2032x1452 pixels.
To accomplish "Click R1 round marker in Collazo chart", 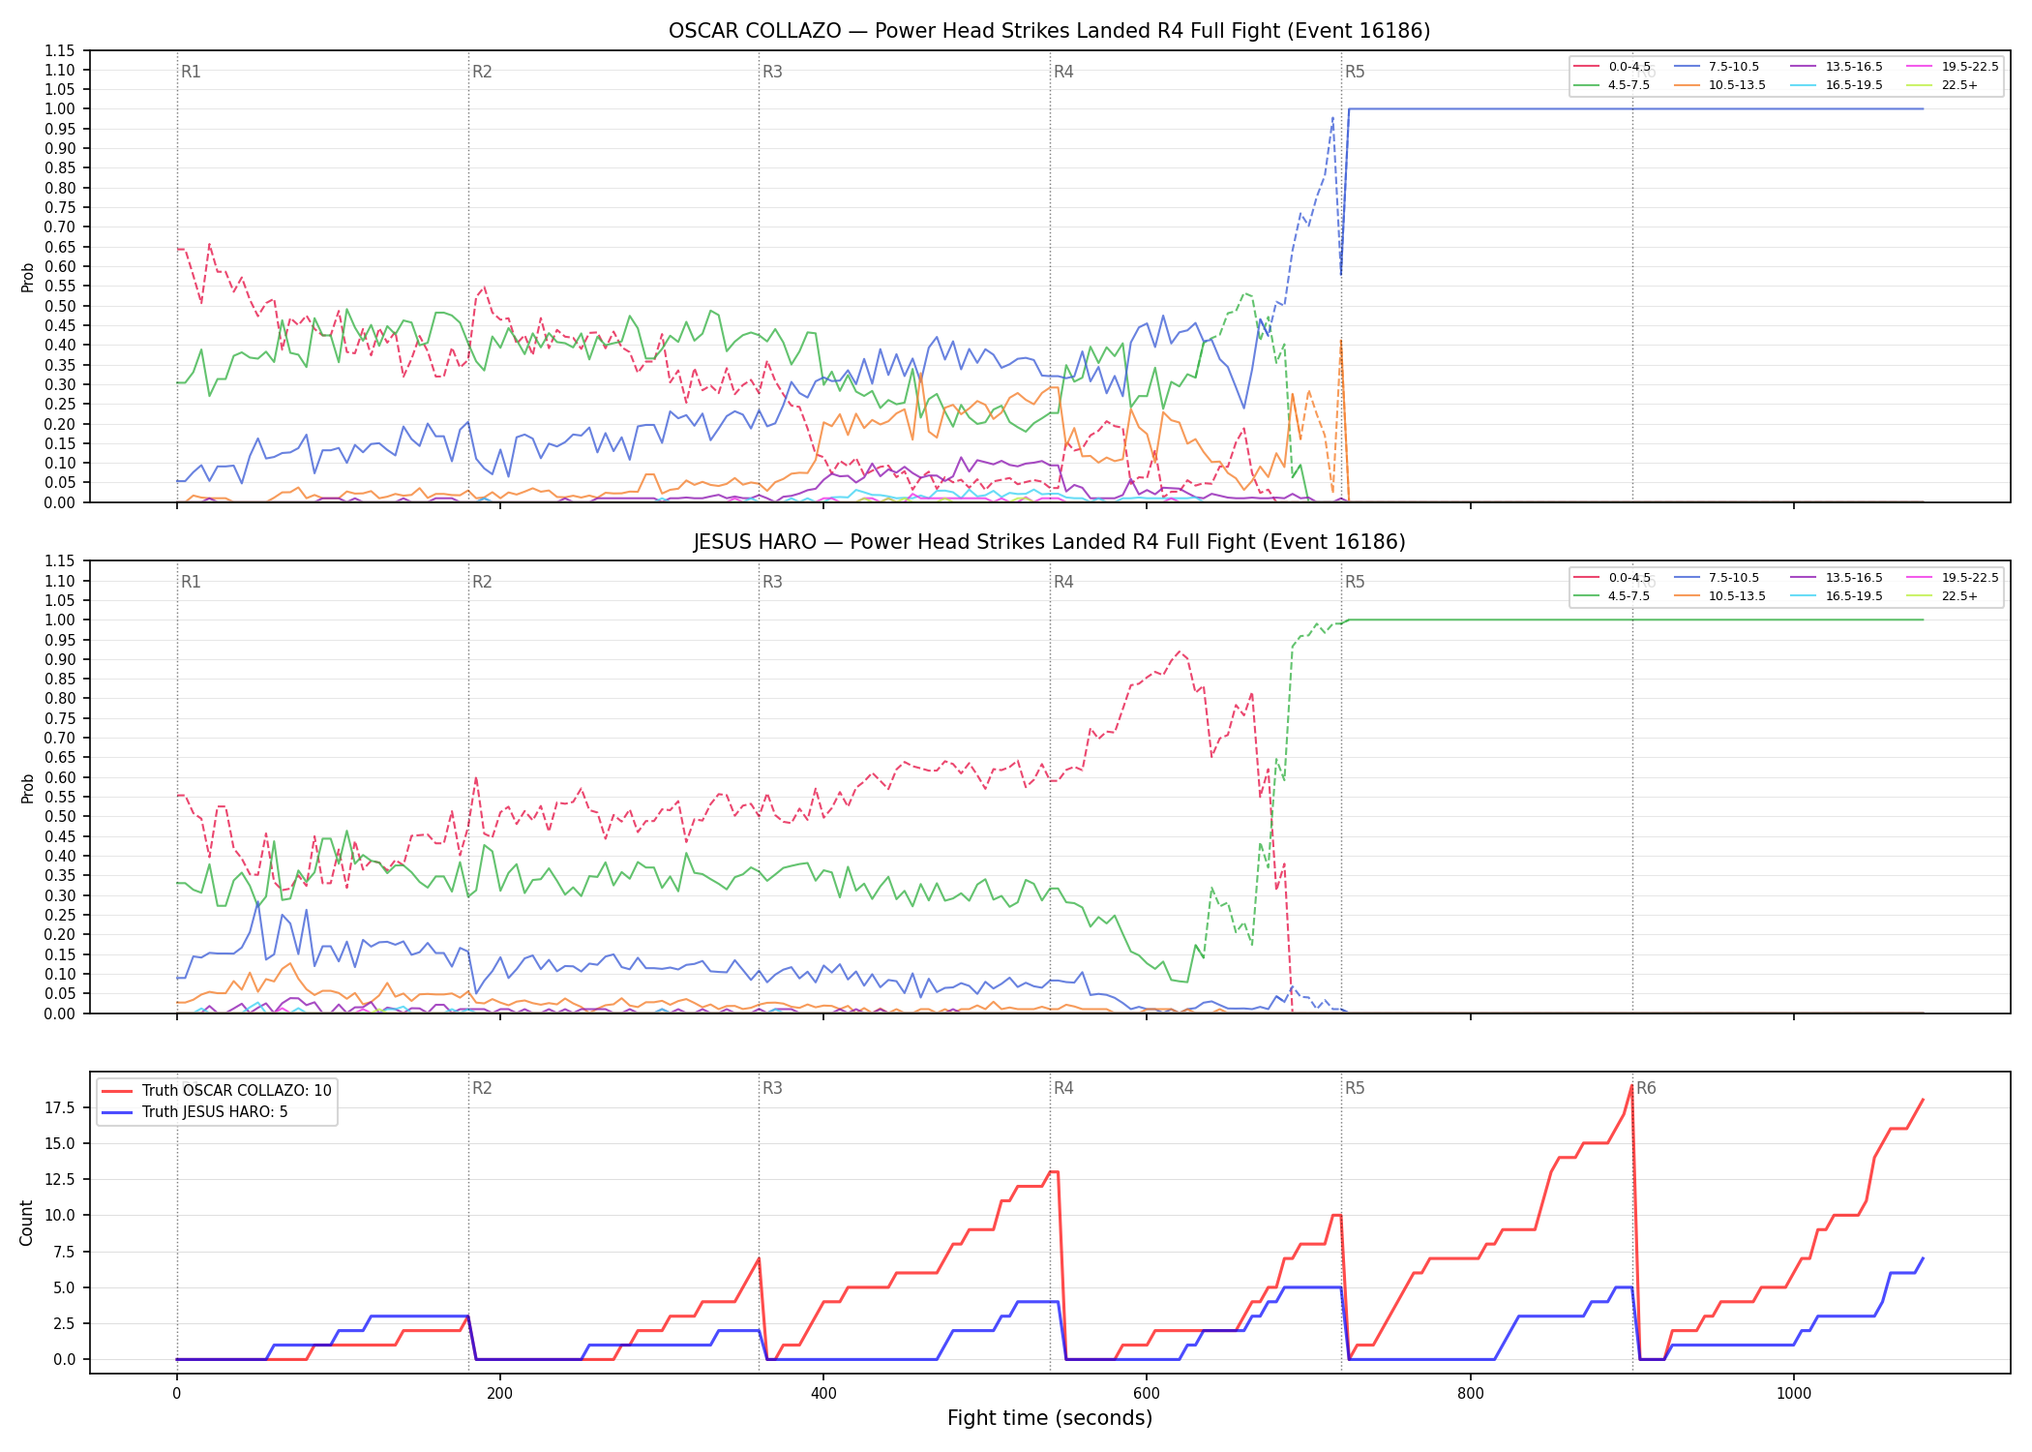I will (x=191, y=72).
